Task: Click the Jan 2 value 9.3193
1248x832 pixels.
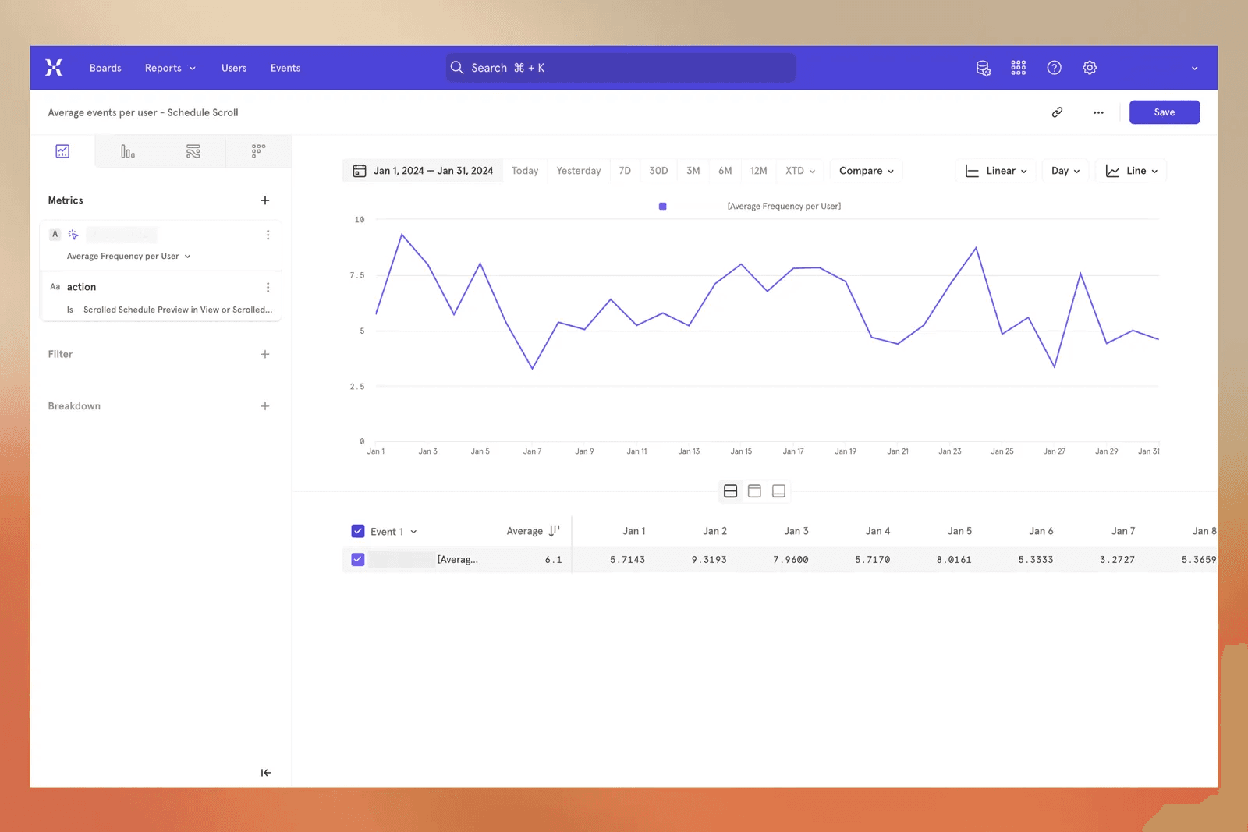Action: (x=709, y=560)
